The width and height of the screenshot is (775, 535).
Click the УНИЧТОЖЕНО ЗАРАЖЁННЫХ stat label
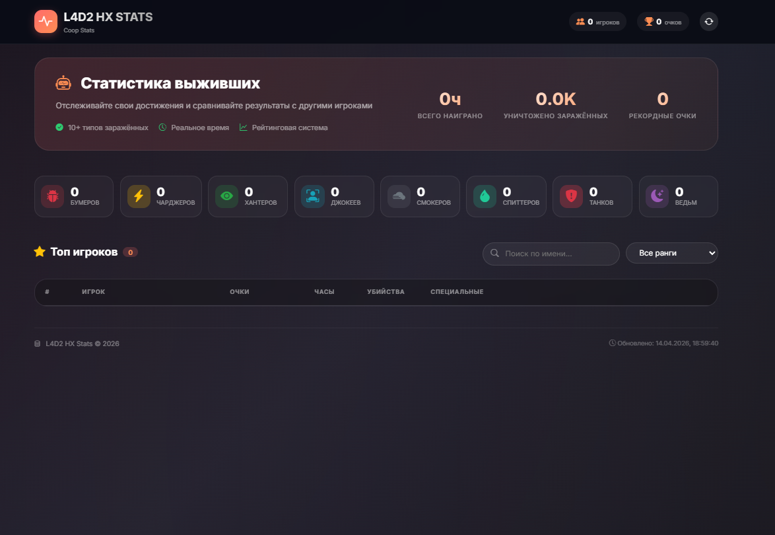(556, 116)
